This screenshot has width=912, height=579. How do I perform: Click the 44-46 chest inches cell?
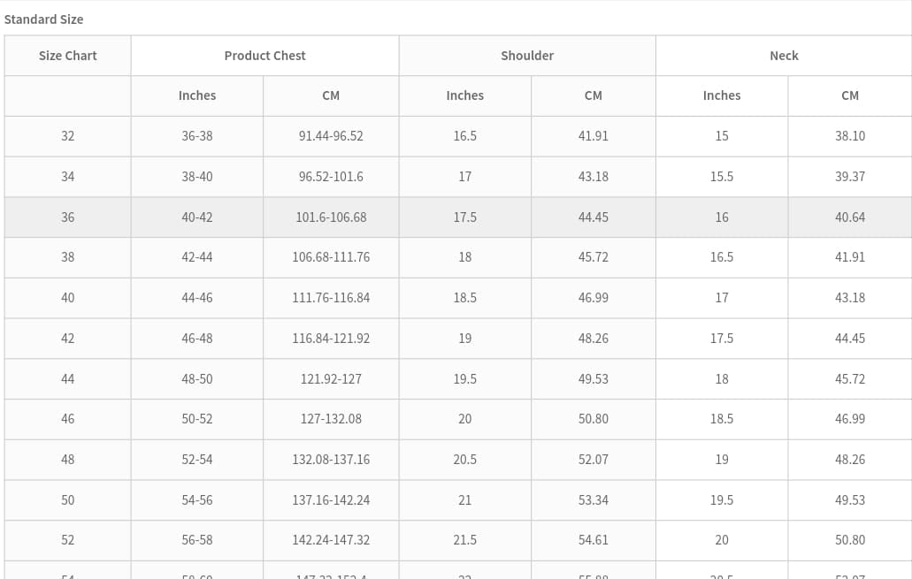click(x=197, y=298)
